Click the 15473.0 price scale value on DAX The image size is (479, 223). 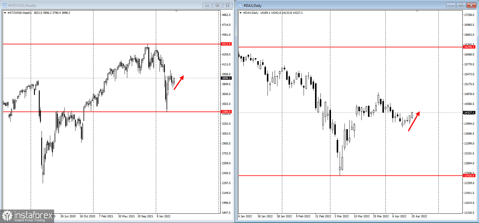point(469,74)
